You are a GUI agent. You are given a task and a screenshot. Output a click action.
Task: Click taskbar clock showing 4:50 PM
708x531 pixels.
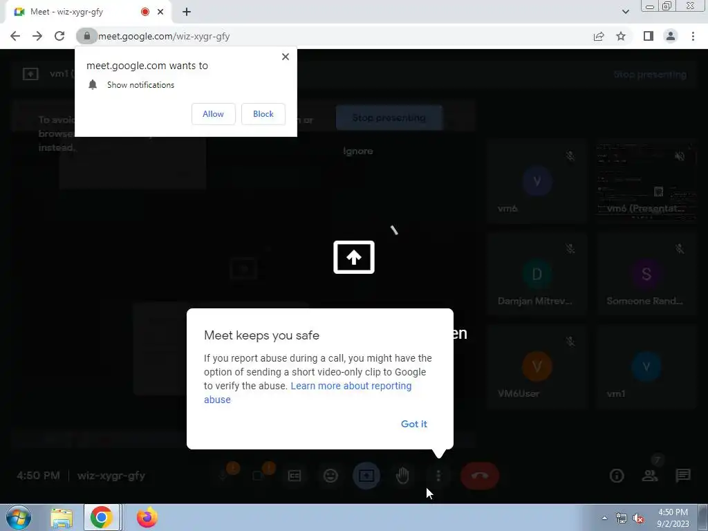tap(673, 518)
